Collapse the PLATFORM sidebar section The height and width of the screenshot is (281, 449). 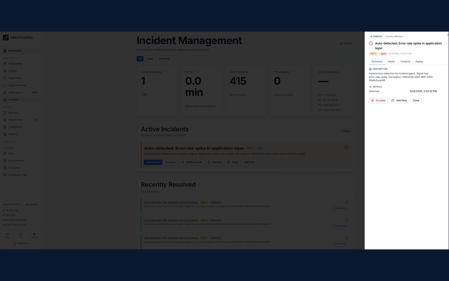[38, 148]
